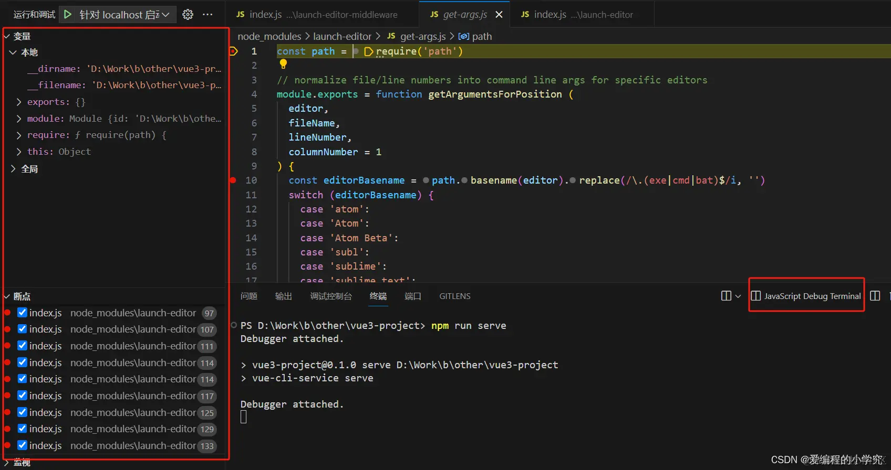Select the JavaScript Debug Terminal entry
This screenshot has height=470, width=891.
click(806, 296)
